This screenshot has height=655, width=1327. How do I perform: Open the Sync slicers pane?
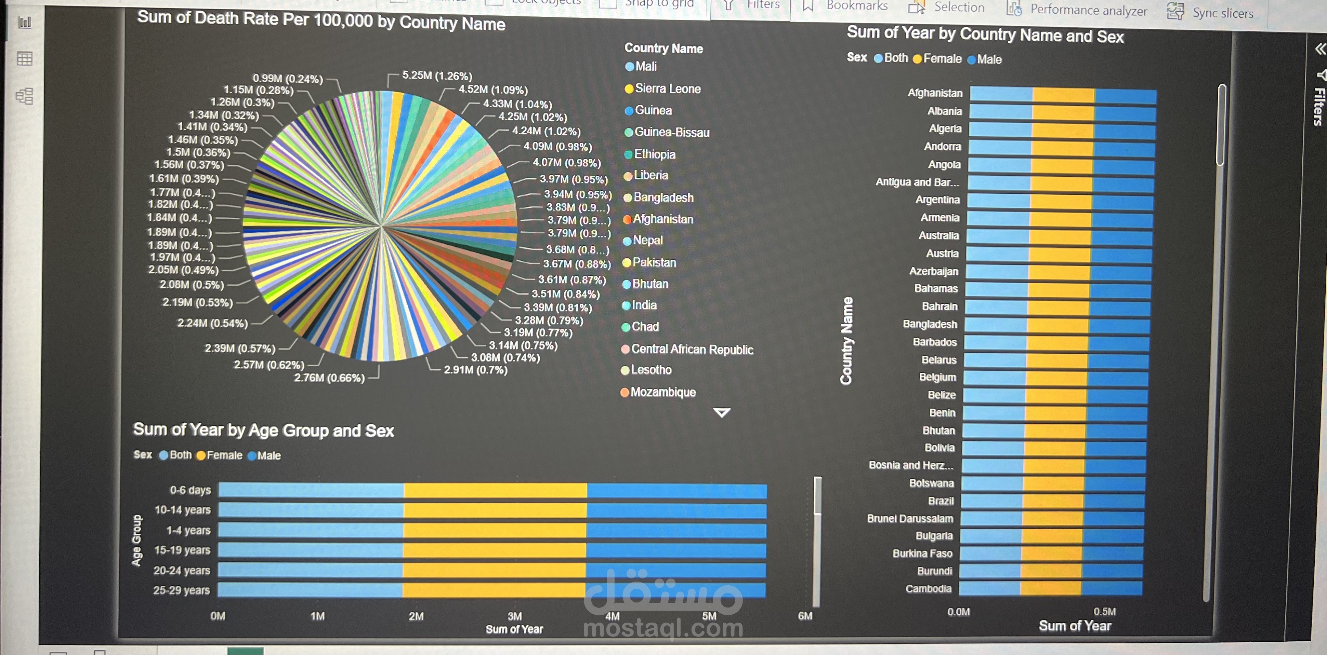1223,13
